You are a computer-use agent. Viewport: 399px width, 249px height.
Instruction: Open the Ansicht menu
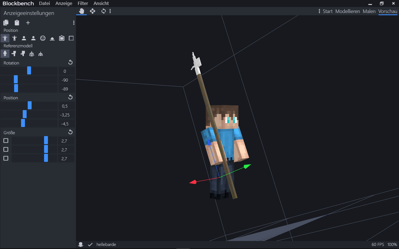tap(101, 3)
